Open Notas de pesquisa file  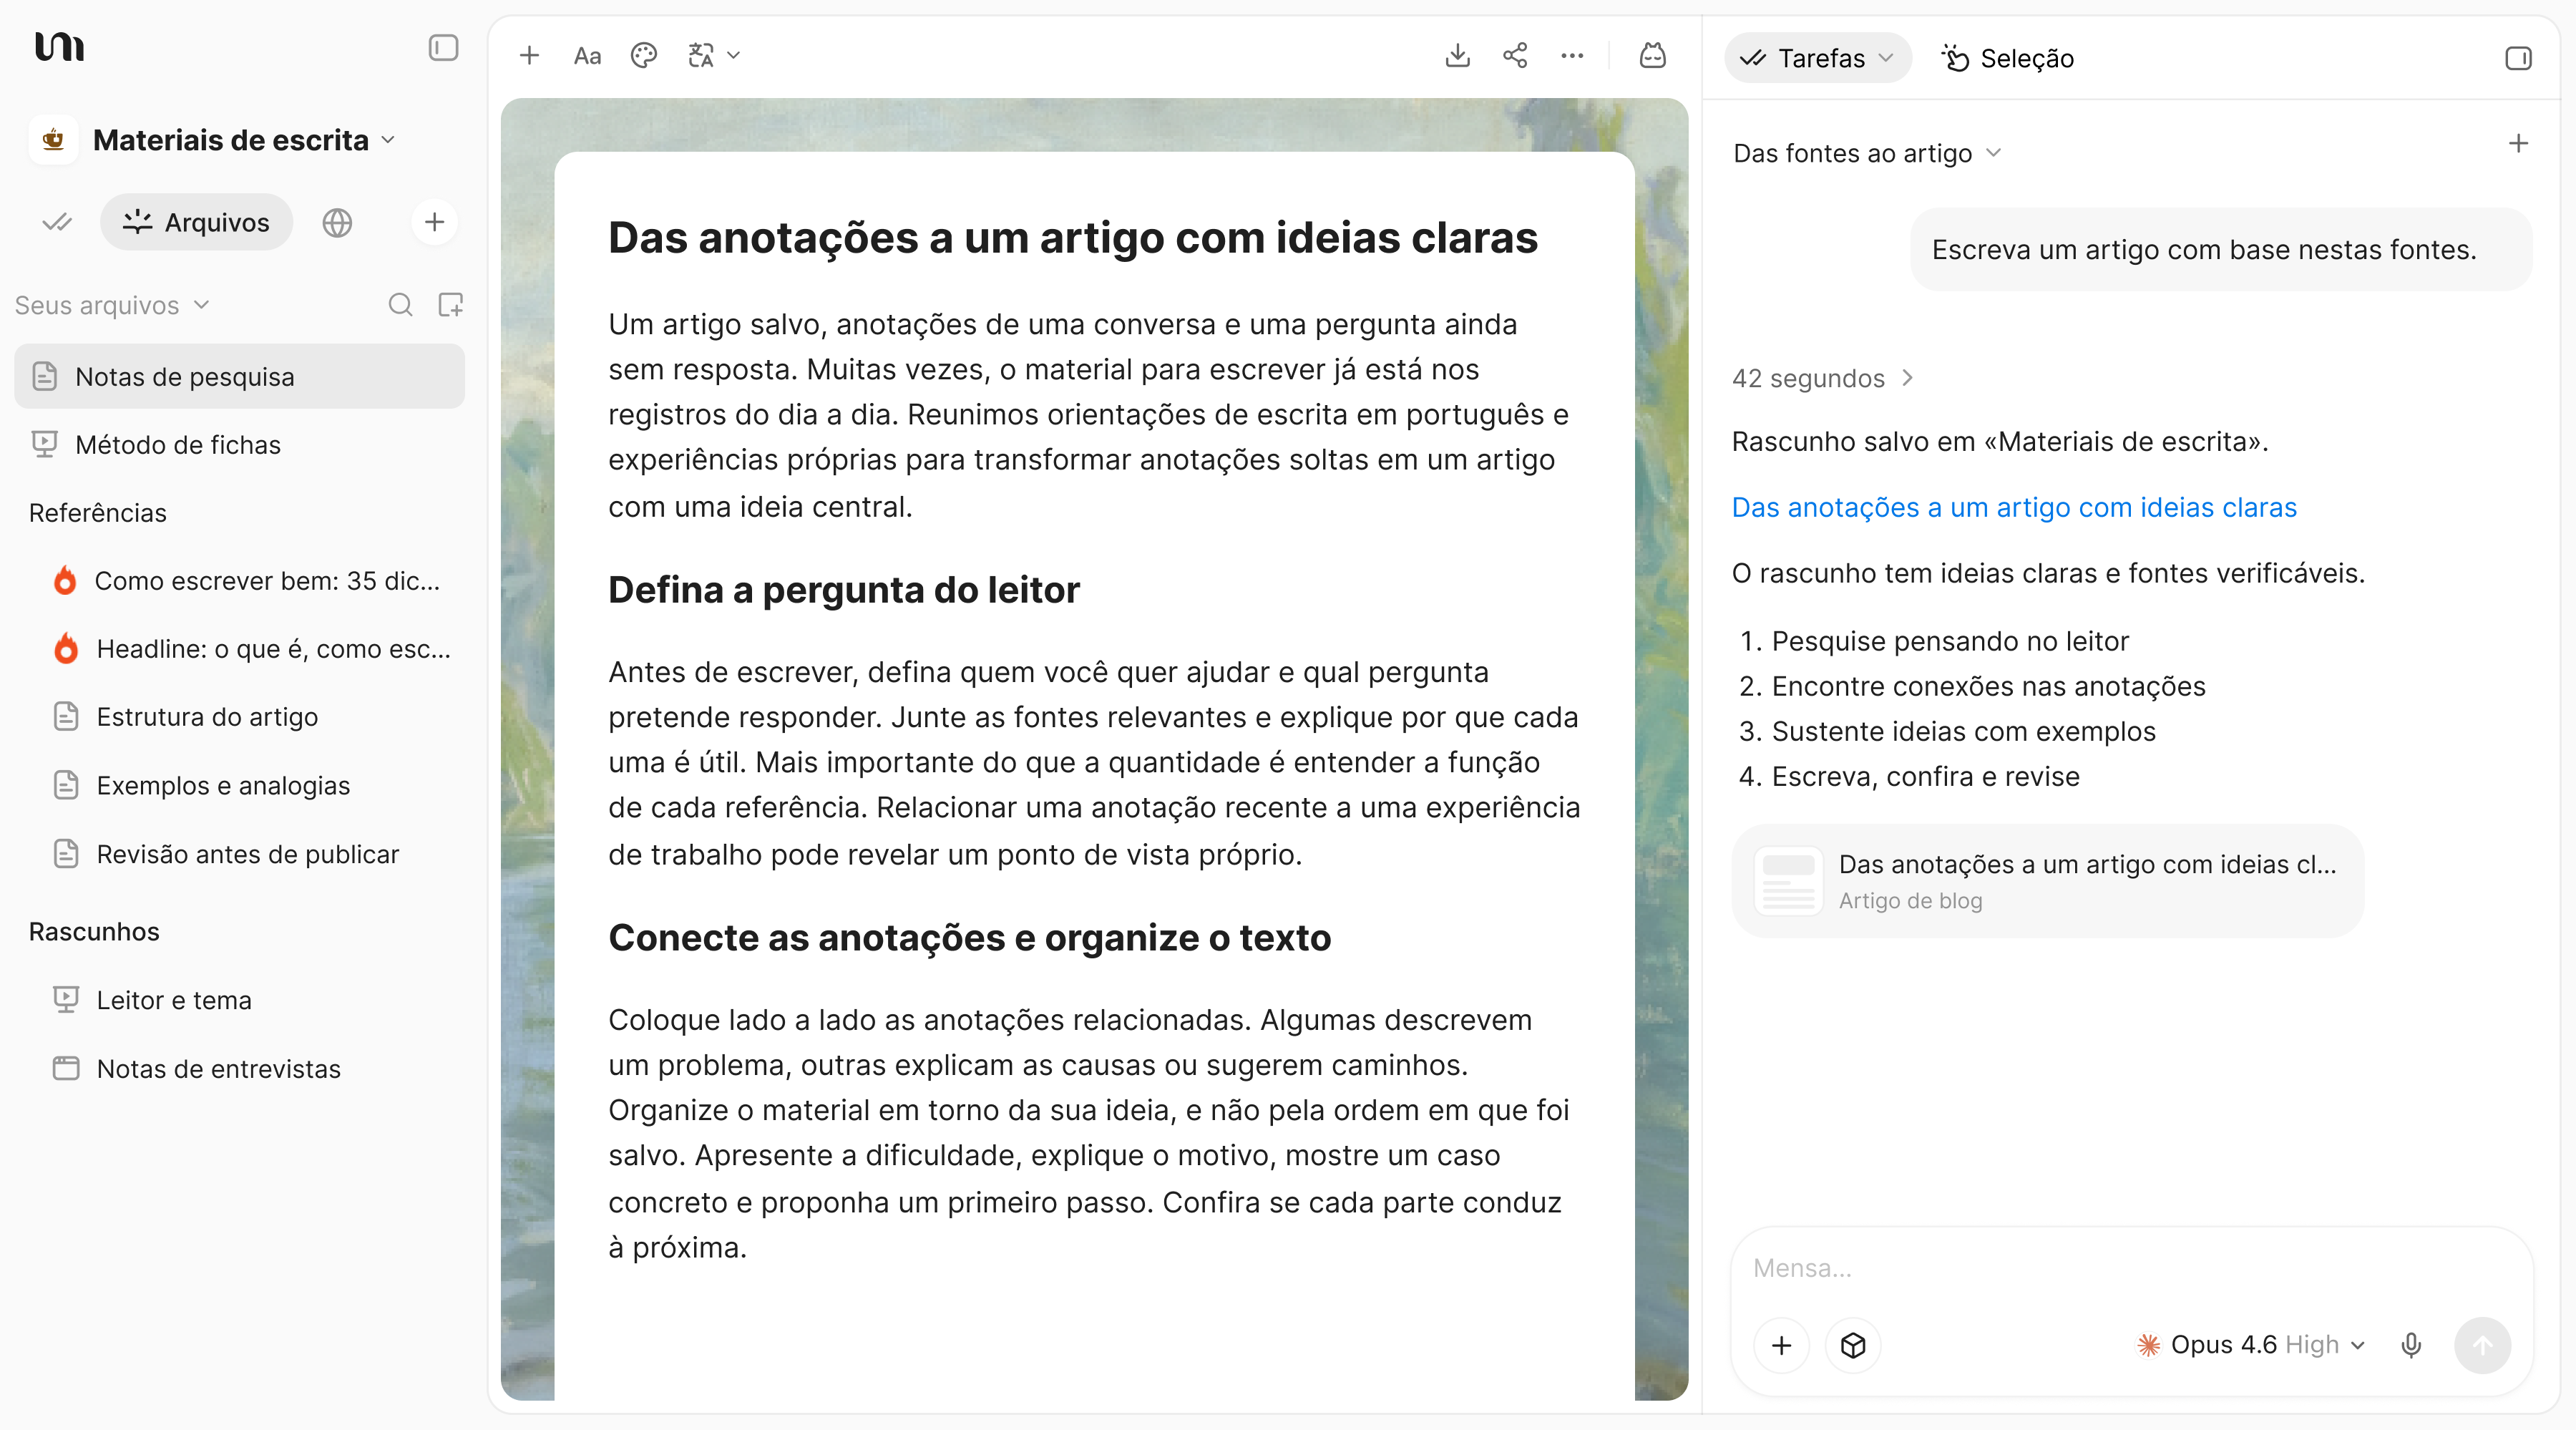(239, 377)
